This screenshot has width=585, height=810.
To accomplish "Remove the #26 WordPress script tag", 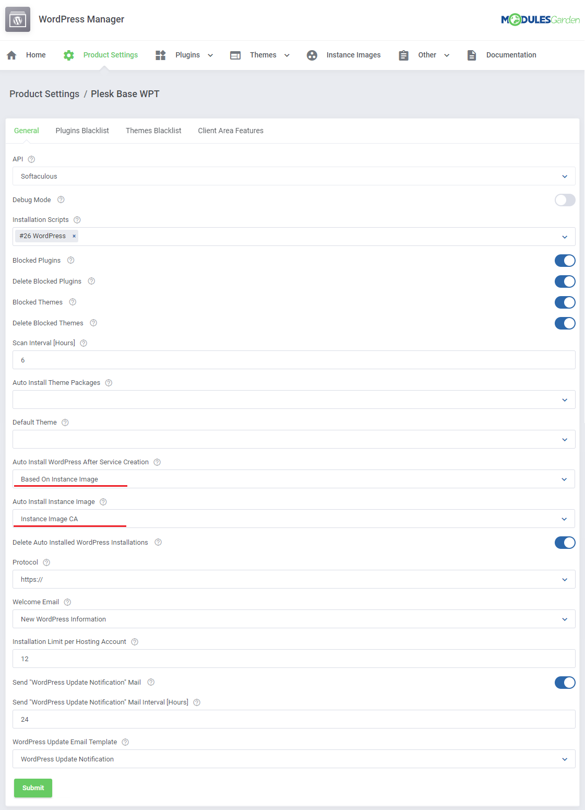I will point(74,236).
